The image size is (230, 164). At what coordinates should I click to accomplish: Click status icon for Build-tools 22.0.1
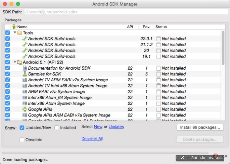click(x=158, y=39)
